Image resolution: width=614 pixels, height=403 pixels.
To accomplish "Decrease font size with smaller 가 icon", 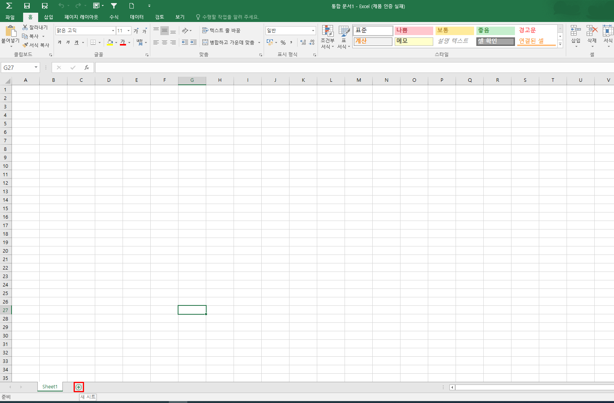I will click(x=145, y=30).
